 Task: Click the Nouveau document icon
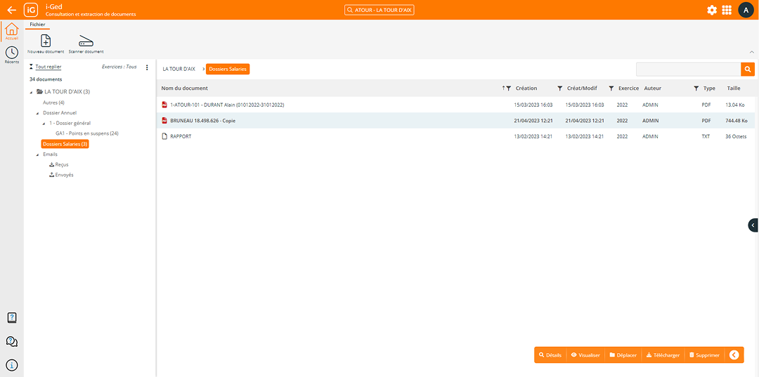46,41
